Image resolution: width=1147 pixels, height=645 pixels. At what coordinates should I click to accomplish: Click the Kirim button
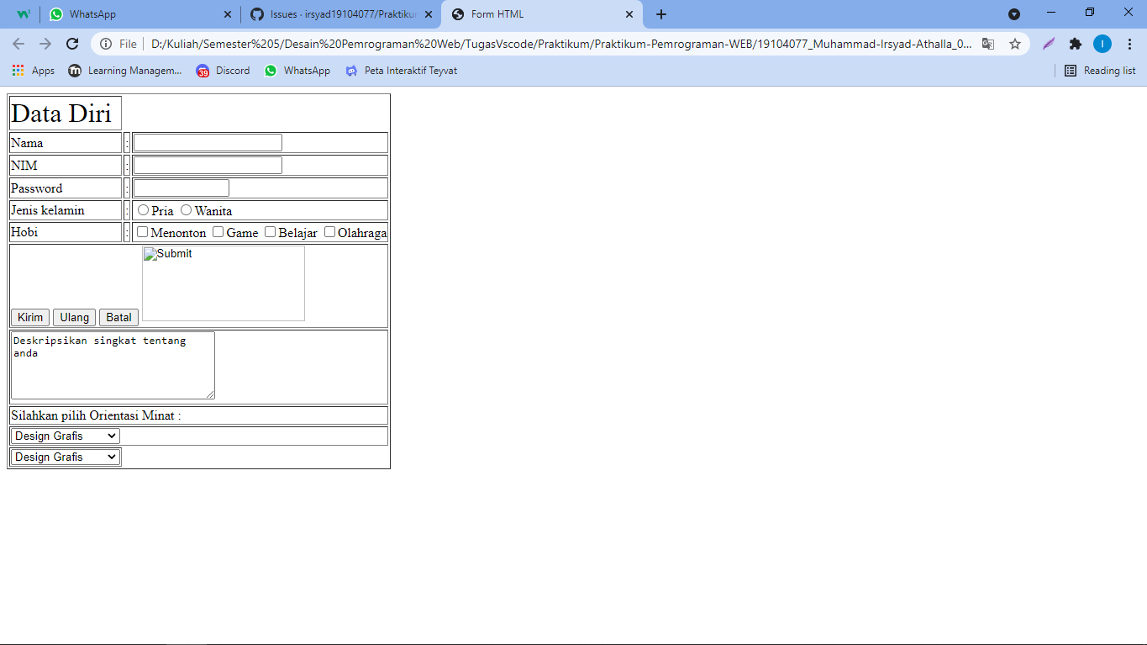30,317
